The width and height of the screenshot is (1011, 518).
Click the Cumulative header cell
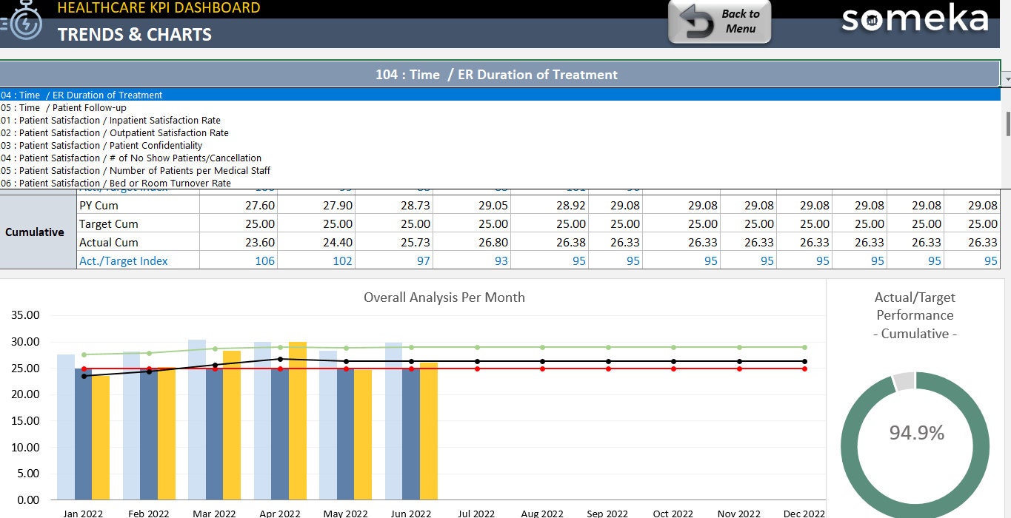(x=35, y=232)
